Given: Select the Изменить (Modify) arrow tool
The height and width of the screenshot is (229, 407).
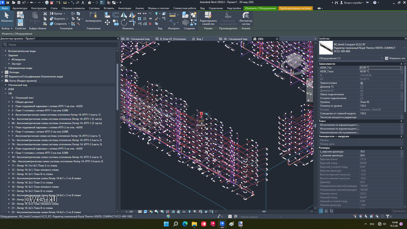Looking at the screenshot, I should click(7, 16).
